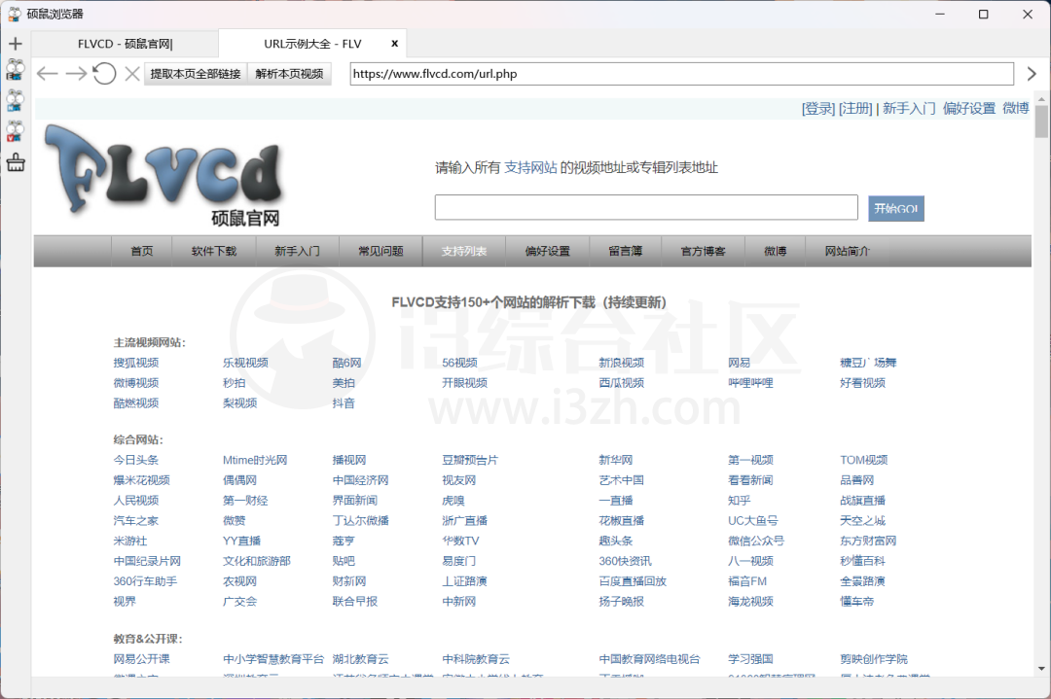Image resolution: width=1051 pixels, height=699 pixels.
Task: Open the 微信公众号 link
Action: click(x=756, y=541)
